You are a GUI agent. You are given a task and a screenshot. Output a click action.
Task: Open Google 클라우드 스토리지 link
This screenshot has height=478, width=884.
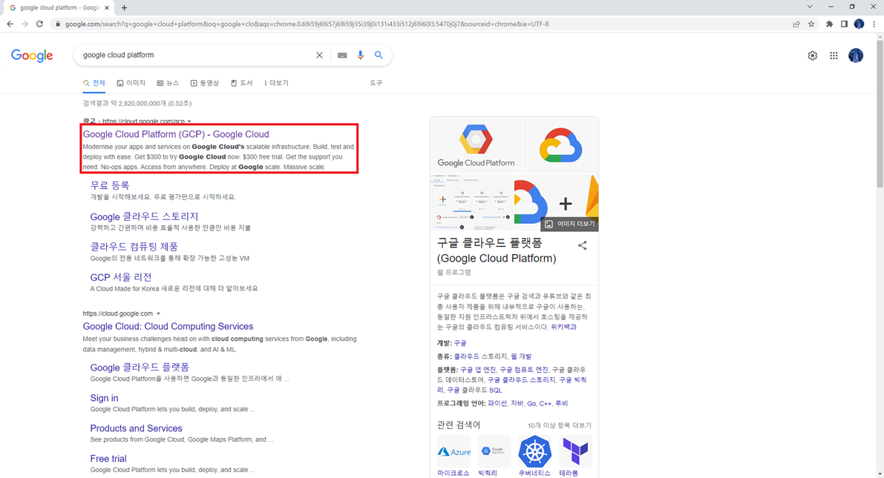click(144, 216)
